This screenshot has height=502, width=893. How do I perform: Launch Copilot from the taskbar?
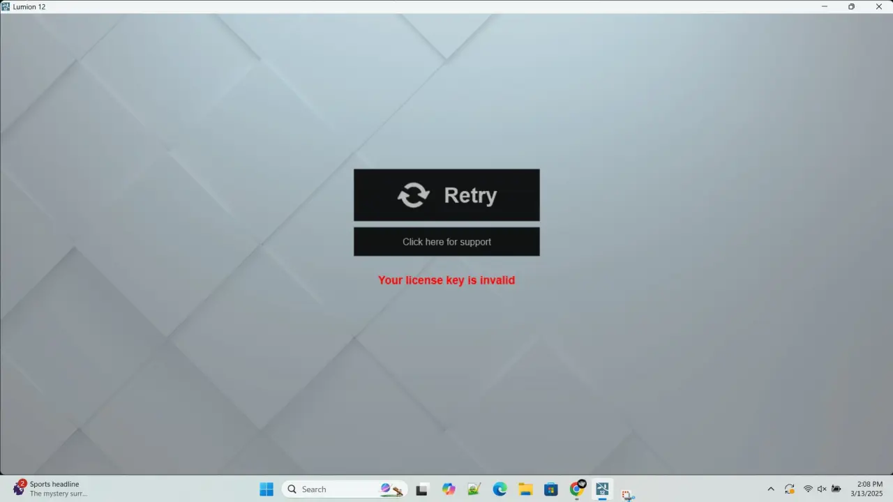449,489
